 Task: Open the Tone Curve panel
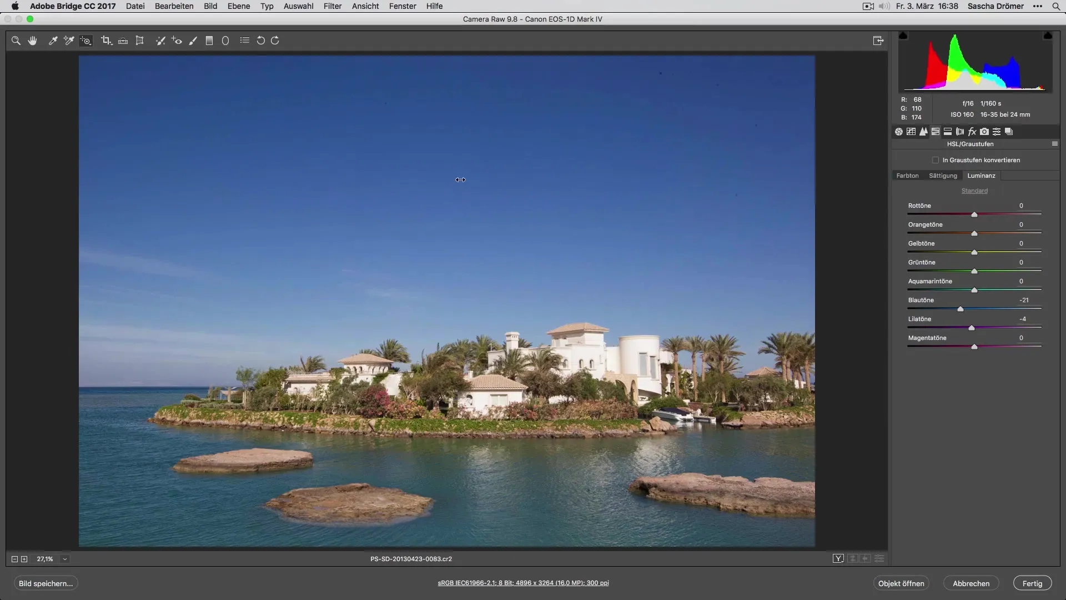(911, 132)
